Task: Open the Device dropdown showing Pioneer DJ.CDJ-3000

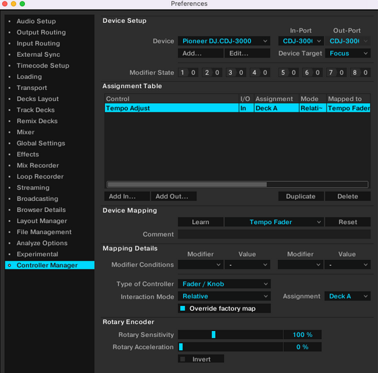Action: point(224,41)
